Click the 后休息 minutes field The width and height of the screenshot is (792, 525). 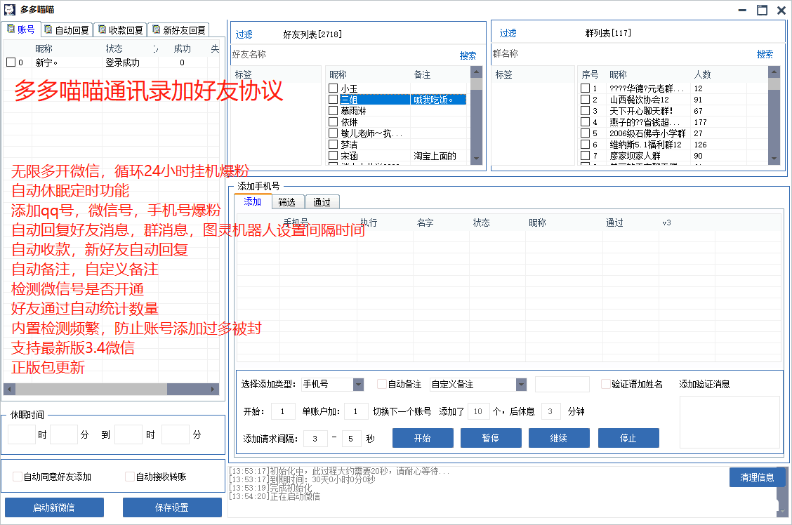[552, 411]
